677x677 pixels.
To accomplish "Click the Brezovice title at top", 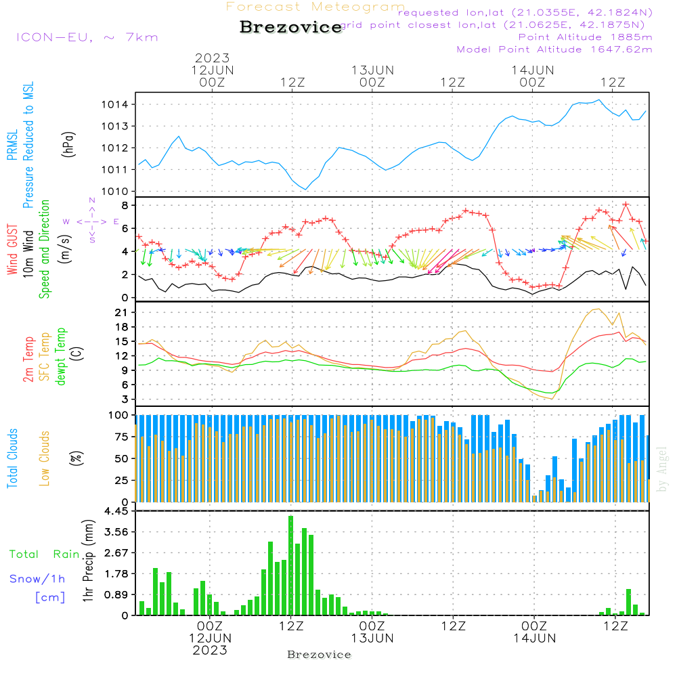I will 291,27.
